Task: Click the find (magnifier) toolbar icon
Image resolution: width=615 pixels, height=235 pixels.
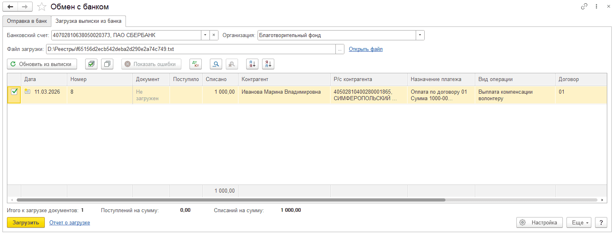Action: coord(216,64)
